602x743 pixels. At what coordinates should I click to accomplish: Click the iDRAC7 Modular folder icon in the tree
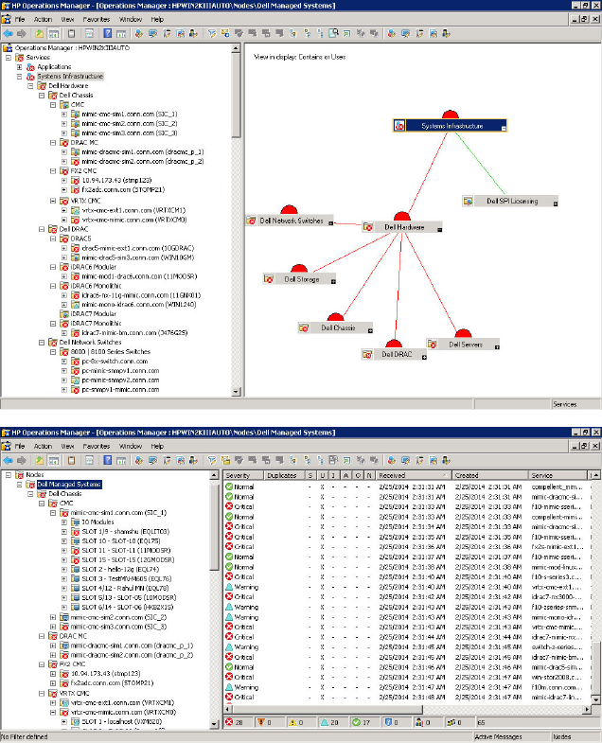click(x=64, y=313)
